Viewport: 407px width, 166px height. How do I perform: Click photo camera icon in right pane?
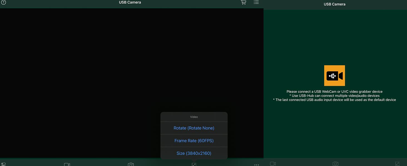335,164
